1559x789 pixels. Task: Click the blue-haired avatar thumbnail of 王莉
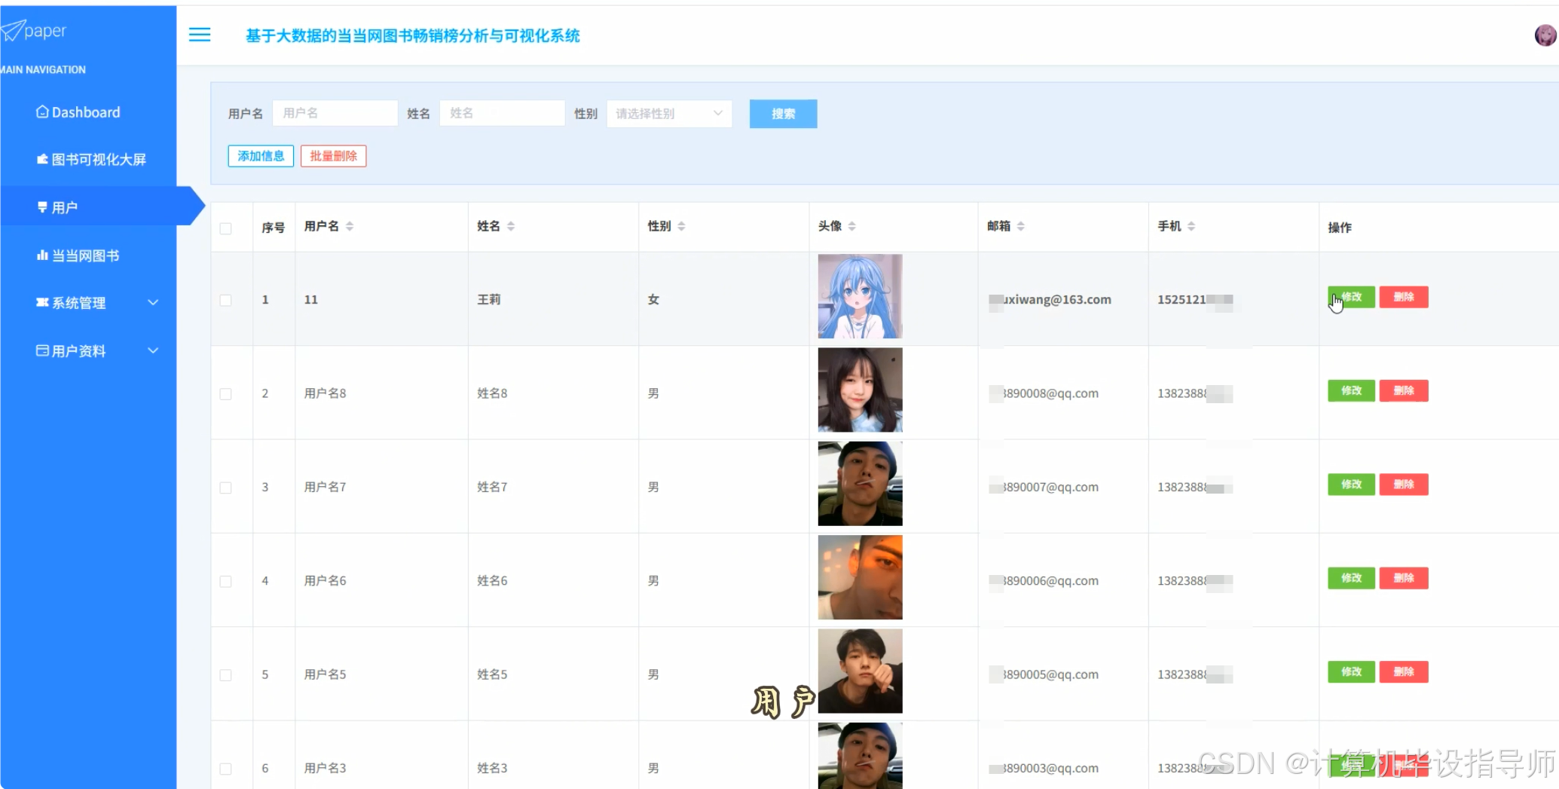(859, 296)
